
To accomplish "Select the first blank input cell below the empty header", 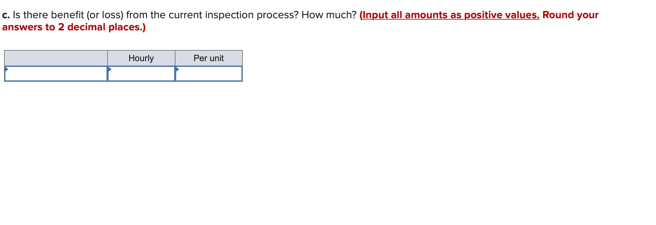I will (x=56, y=74).
